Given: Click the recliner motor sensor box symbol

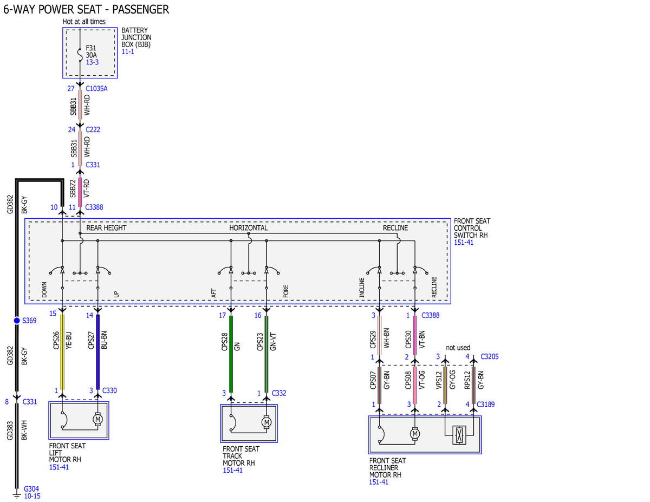Looking at the screenshot, I should click(459, 435).
